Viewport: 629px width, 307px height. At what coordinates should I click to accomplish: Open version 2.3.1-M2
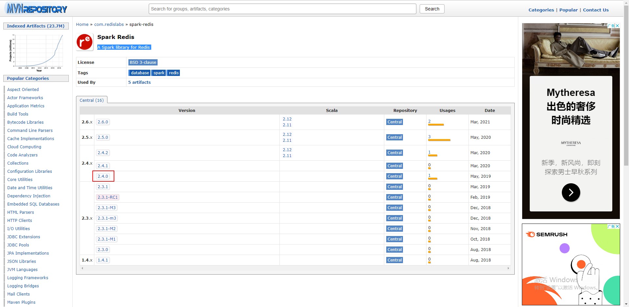click(107, 228)
